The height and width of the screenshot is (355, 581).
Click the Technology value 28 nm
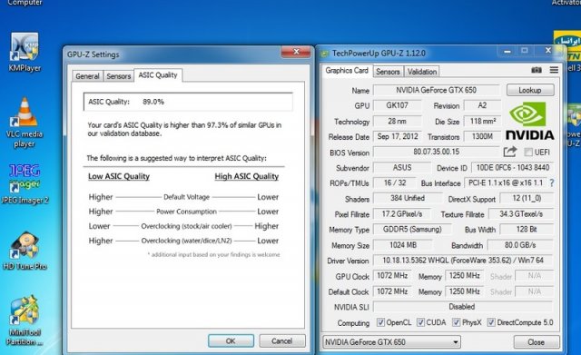[398, 121]
